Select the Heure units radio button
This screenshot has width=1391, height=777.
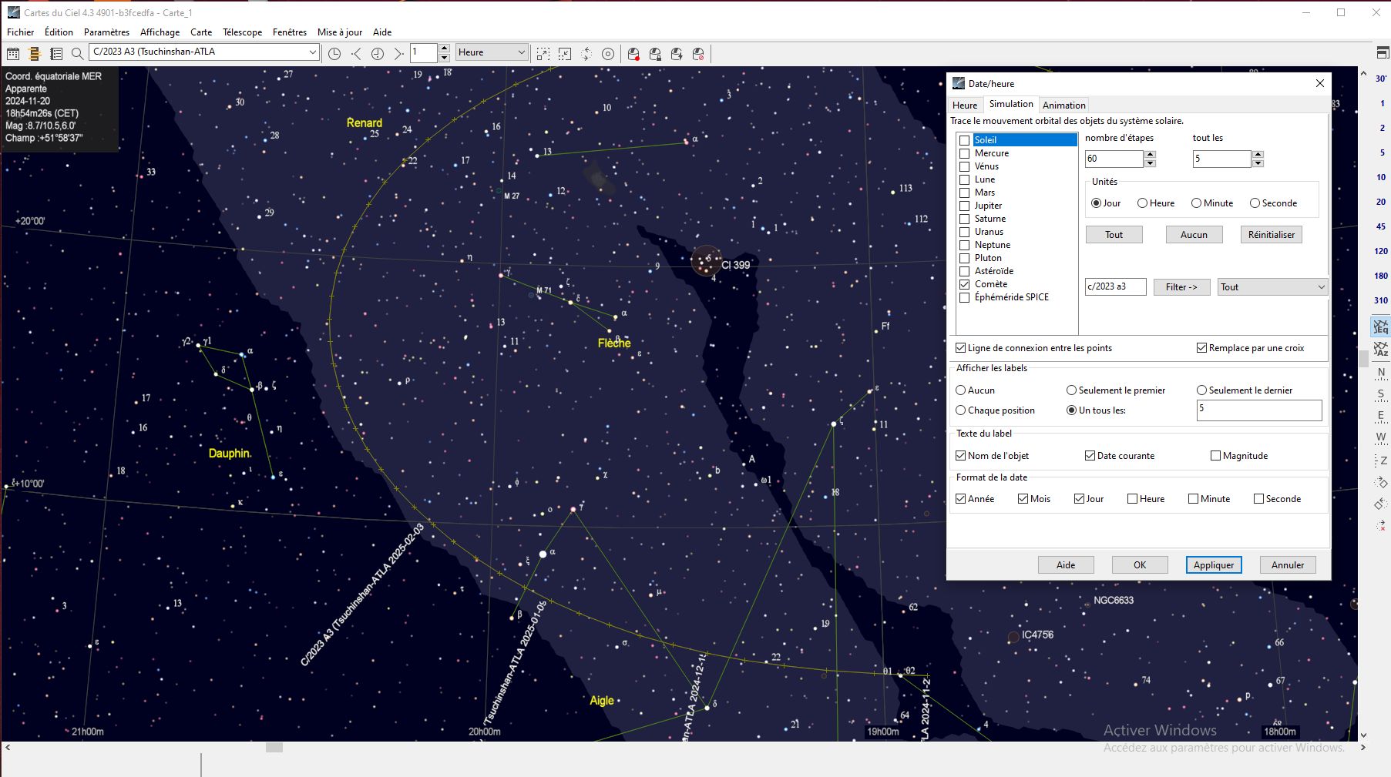[1143, 203]
